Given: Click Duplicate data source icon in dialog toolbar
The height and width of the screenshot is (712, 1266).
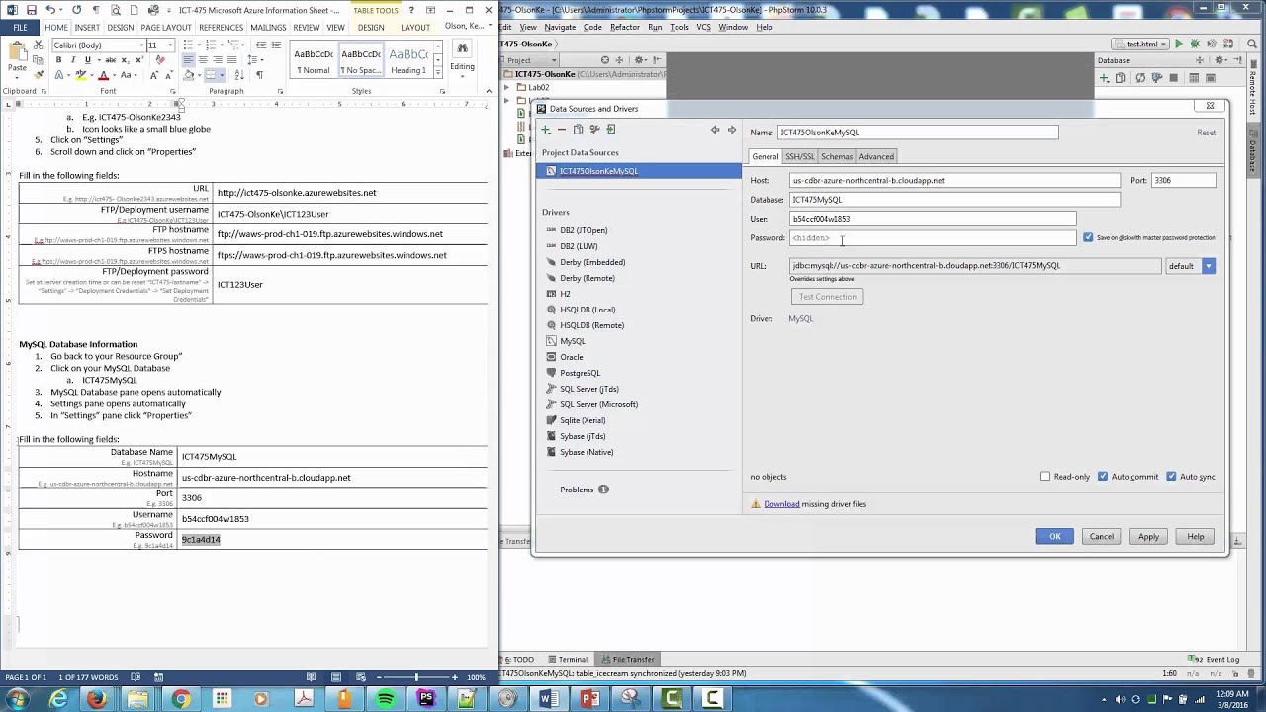Looking at the screenshot, I should (x=578, y=130).
